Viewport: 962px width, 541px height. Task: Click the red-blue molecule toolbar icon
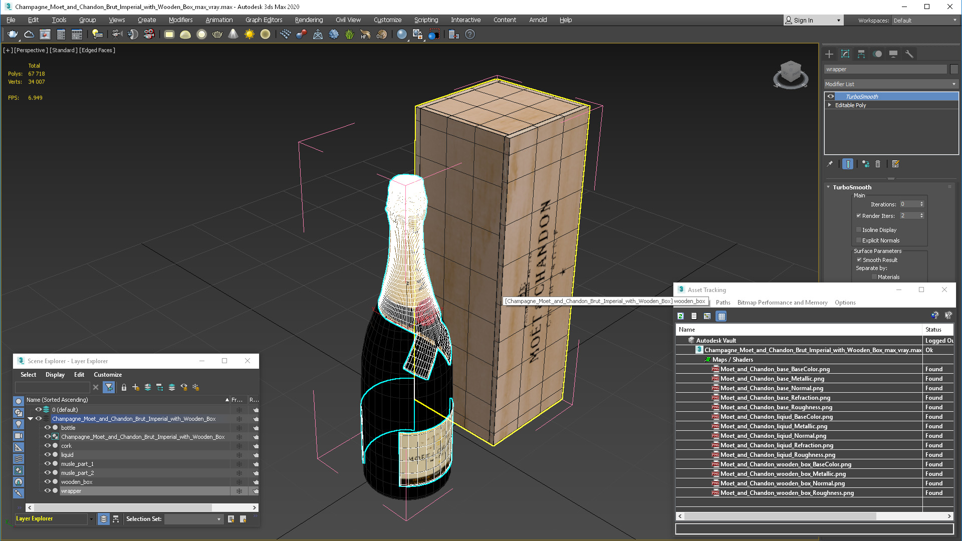[301, 35]
